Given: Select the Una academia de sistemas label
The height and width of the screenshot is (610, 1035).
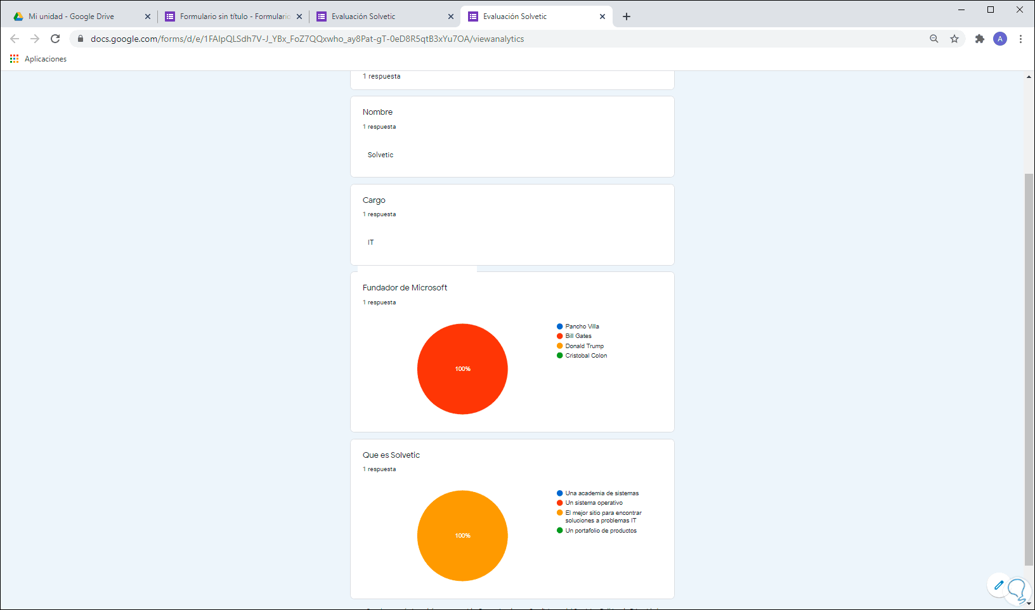Looking at the screenshot, I should click(x=602, y=493).
